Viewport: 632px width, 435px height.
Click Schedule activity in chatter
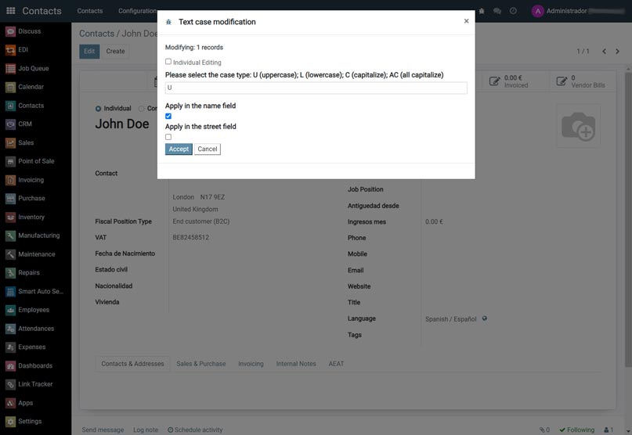(x=195, y=430)
